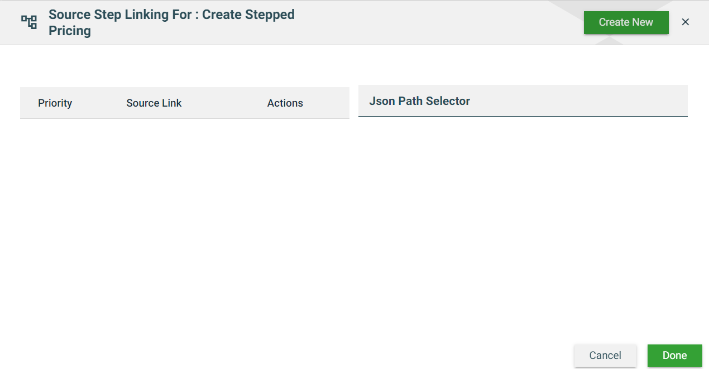Confirm with the Done button
The image size is (709, 369).
pyautogui.click(x=674, y=356)
